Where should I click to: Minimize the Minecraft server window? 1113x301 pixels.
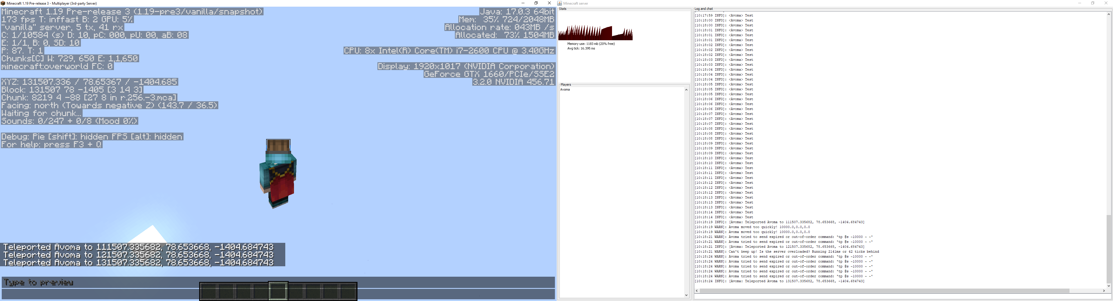click(x=1079, y=3)
